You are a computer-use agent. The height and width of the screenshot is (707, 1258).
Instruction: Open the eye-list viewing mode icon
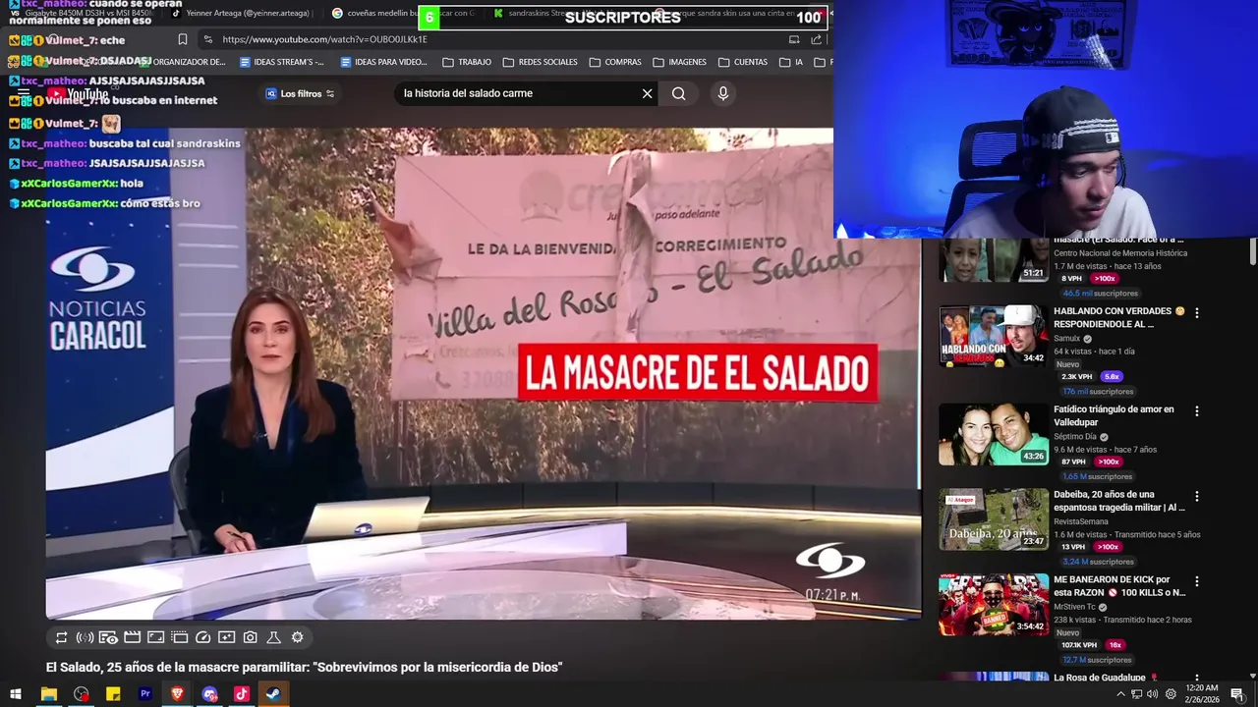[x=108, y=637]
